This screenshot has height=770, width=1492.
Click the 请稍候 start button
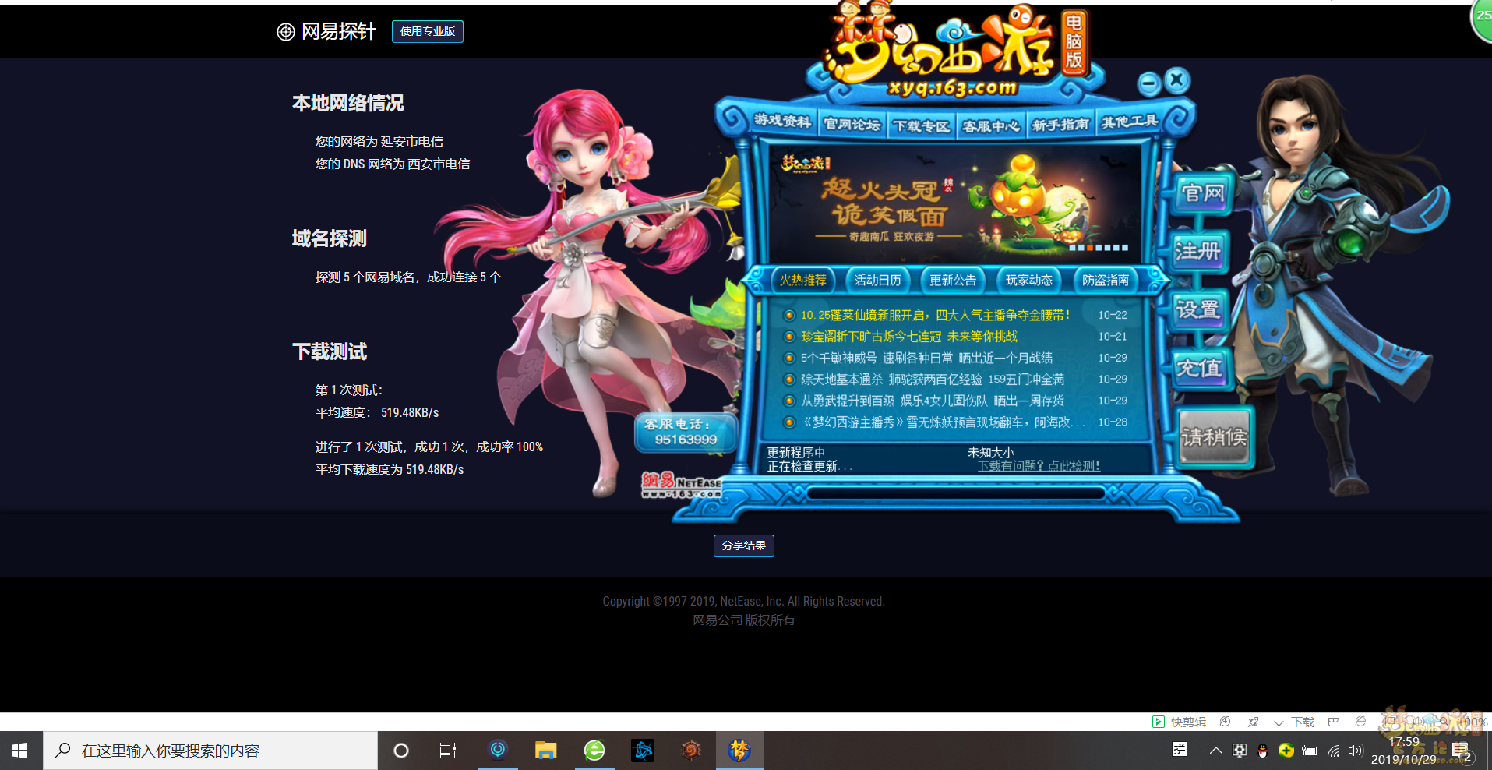(x=1214, y=437)
